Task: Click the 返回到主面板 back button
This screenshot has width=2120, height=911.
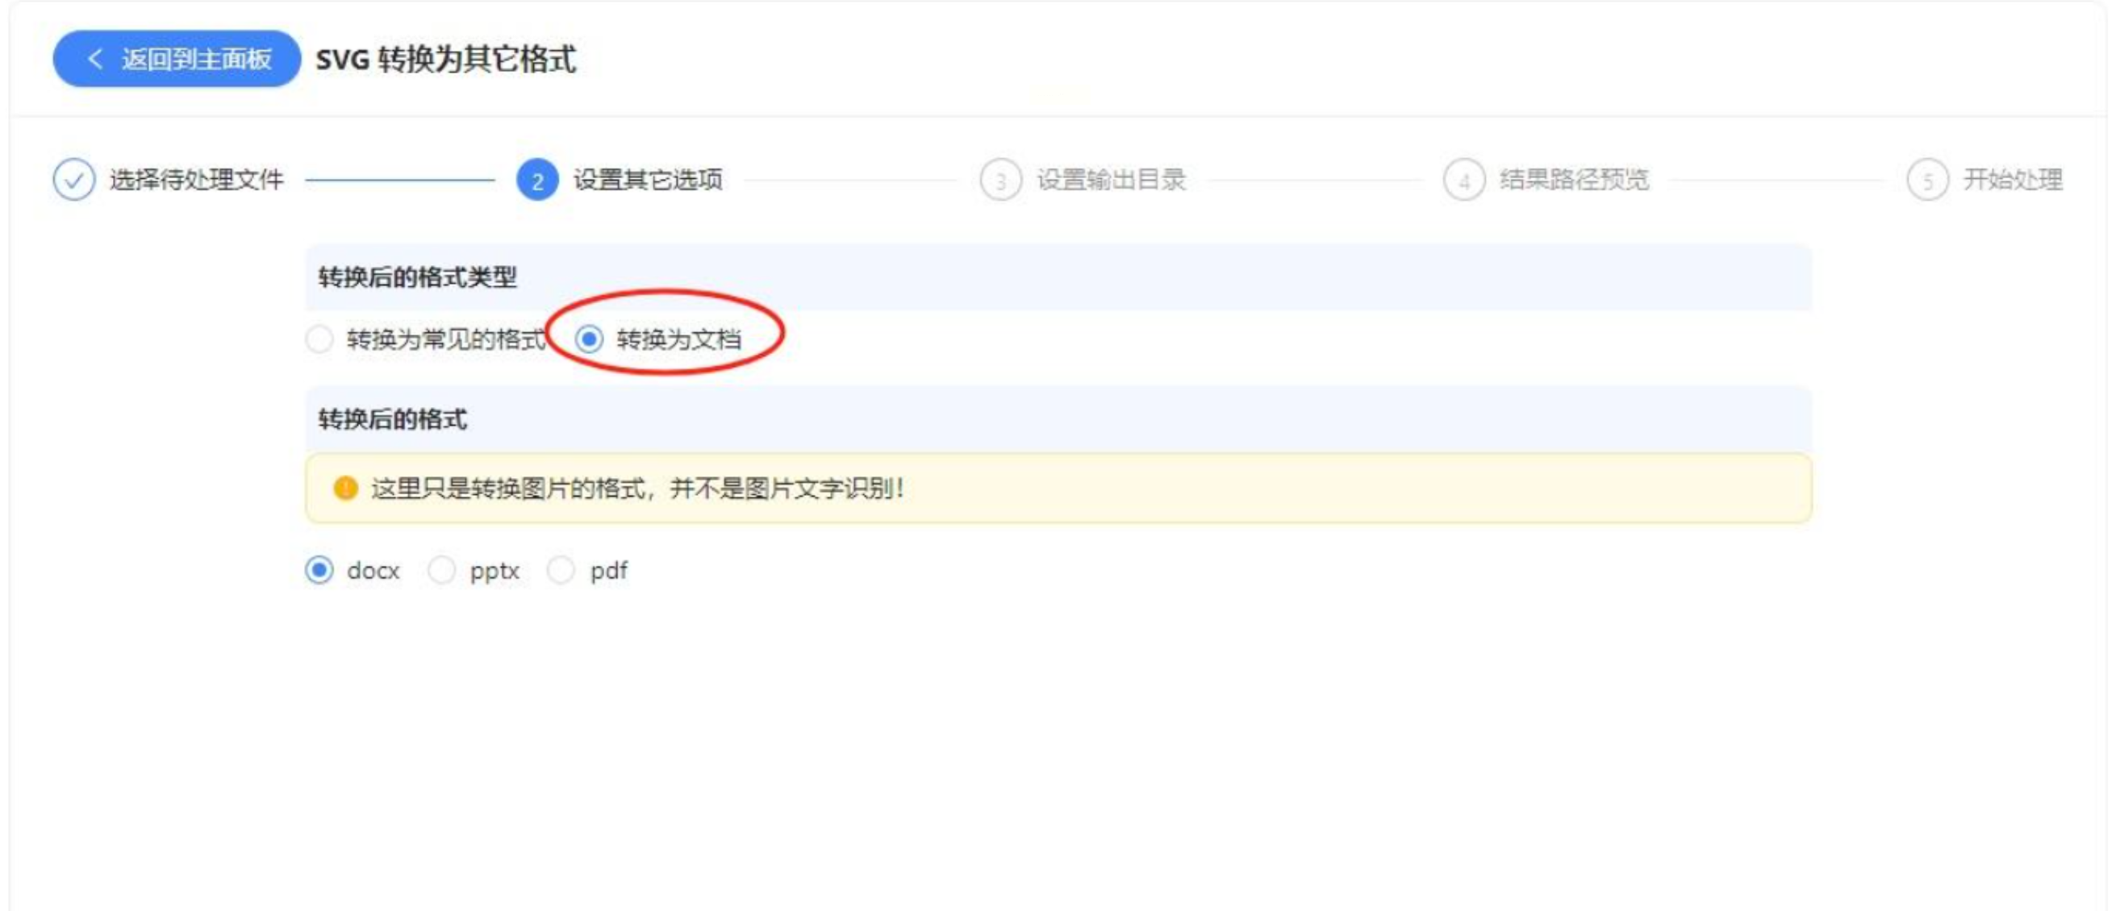Action: [177, 59]
